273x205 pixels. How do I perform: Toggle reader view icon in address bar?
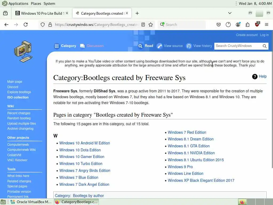point(143,25)
